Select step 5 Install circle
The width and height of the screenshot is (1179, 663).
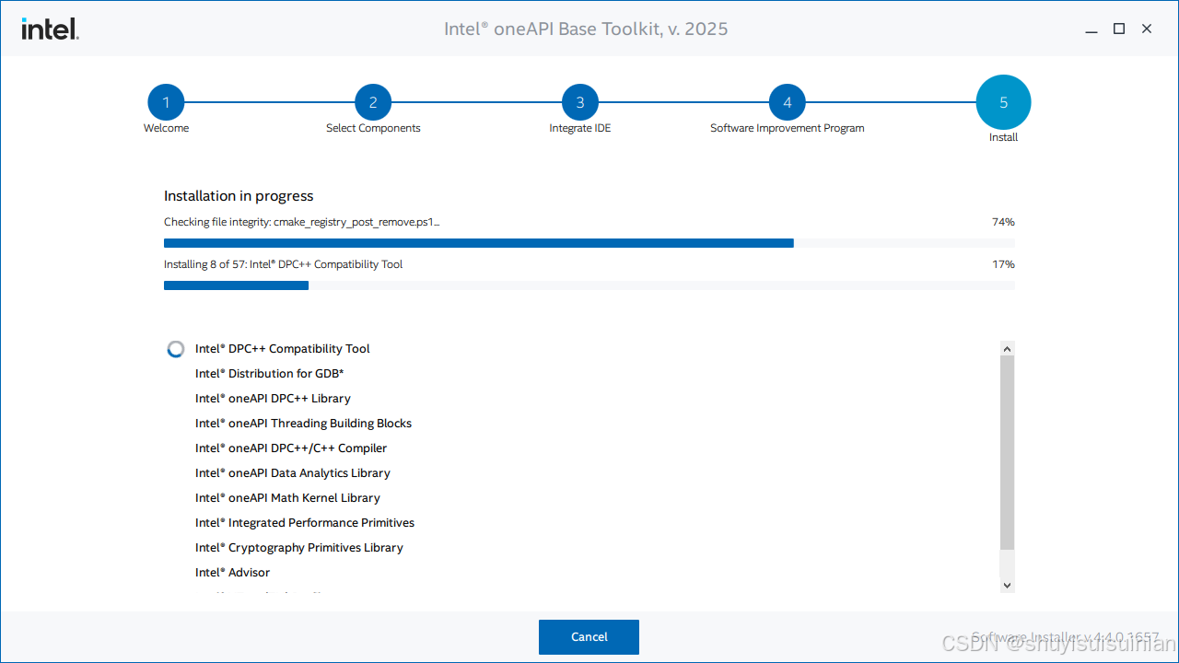click(1004, 102)
